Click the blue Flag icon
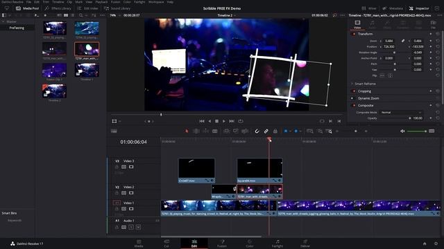Viewport: 444px width, 249px height. coord(286,131)
